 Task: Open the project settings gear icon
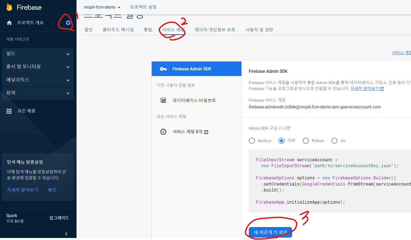(68, 23)
